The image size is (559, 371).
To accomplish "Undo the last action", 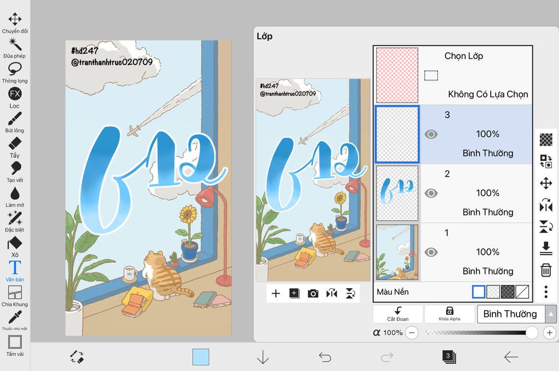I will coord(325,357).
